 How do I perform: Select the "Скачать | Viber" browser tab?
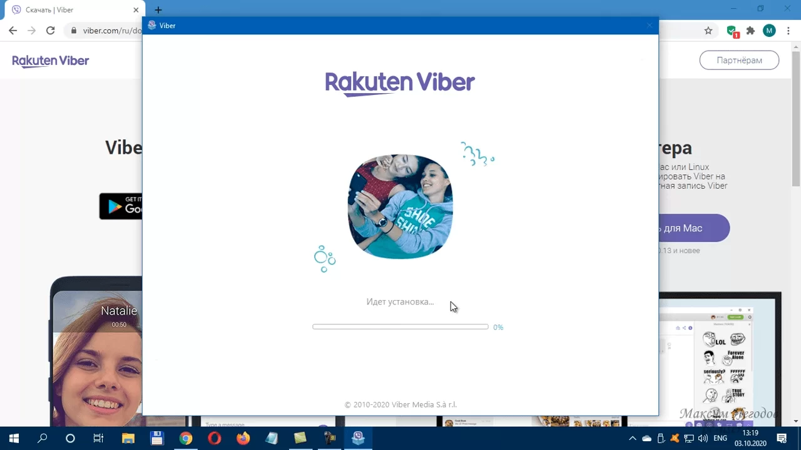coord(74,10)
